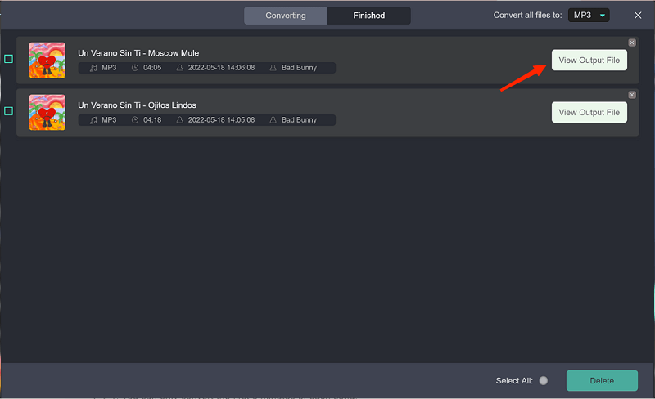Click the timestamp "2022-05-18 14:05:08"

[221, 120]
